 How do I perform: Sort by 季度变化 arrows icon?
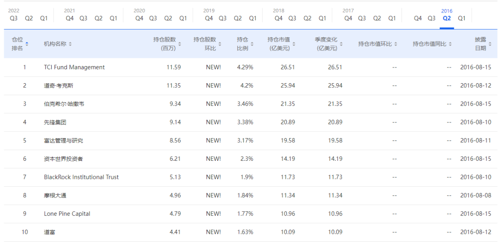(x=341, y=44)
